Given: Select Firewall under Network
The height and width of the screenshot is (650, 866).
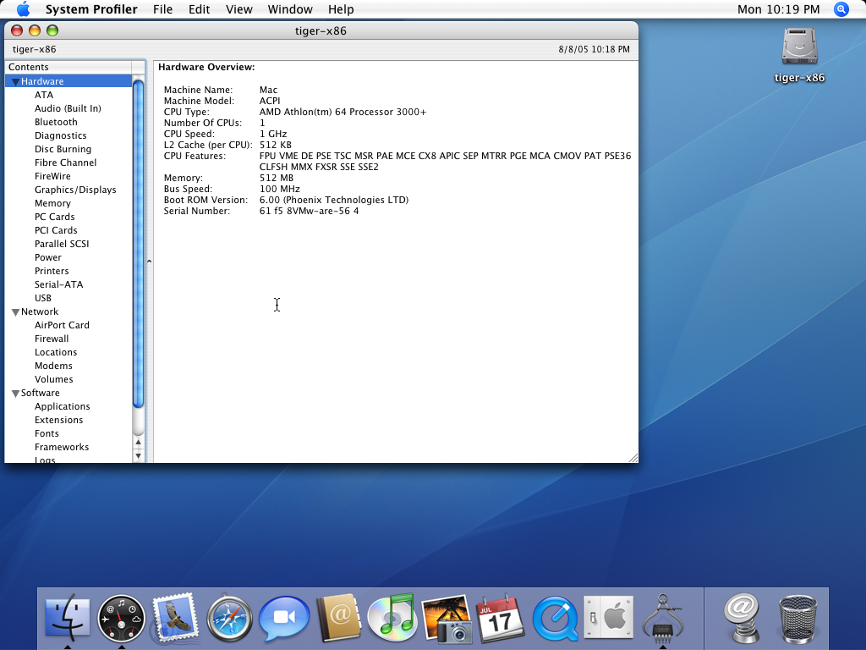Looking at the screenshot, I should coord(52,339).
